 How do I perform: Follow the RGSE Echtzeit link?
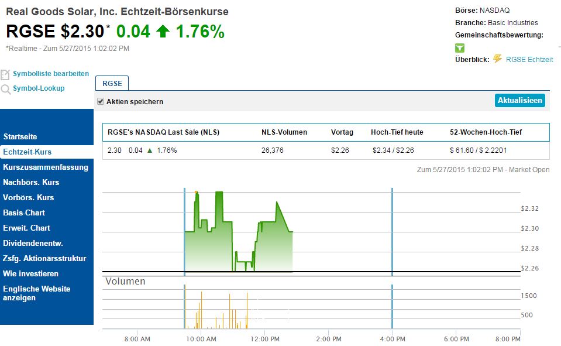pyautogui.click(x=529, y=60)
